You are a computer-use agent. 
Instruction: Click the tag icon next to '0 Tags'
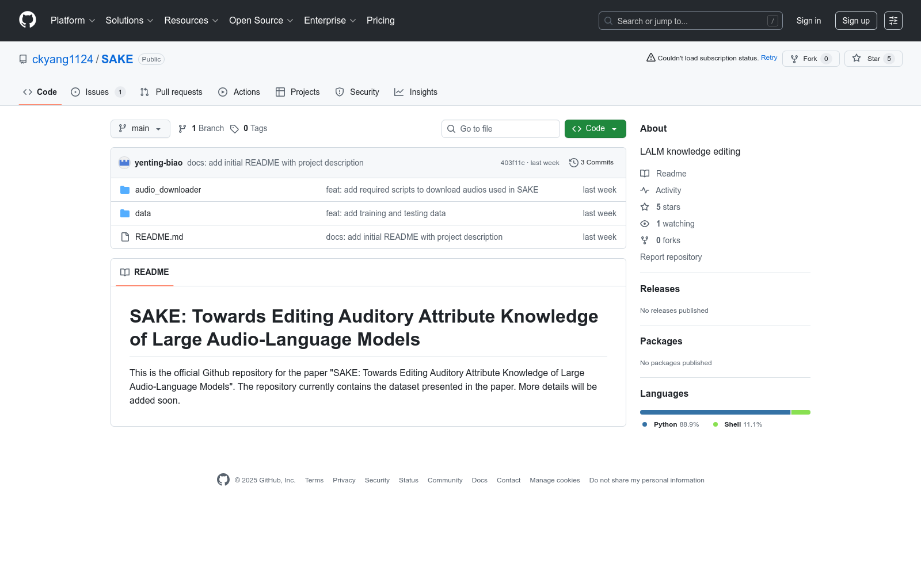(234, 129)
